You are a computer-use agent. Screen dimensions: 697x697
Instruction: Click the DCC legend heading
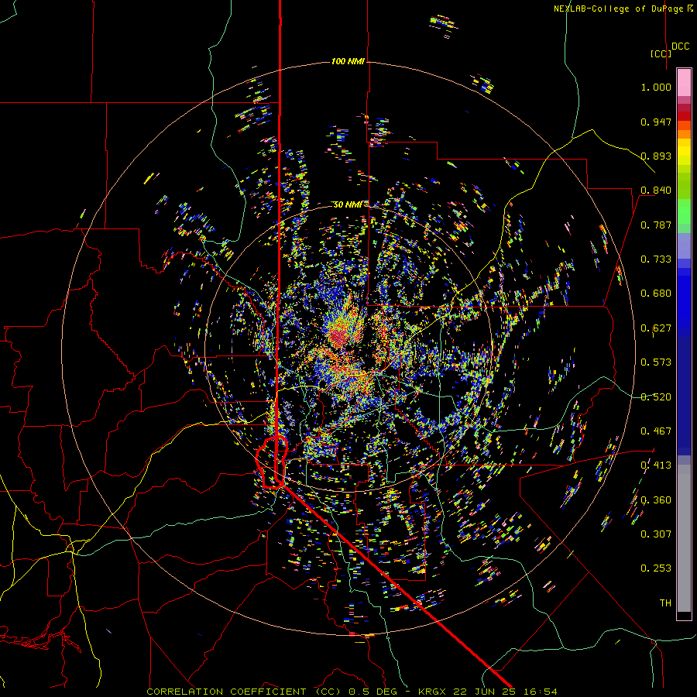pos(680,46)
